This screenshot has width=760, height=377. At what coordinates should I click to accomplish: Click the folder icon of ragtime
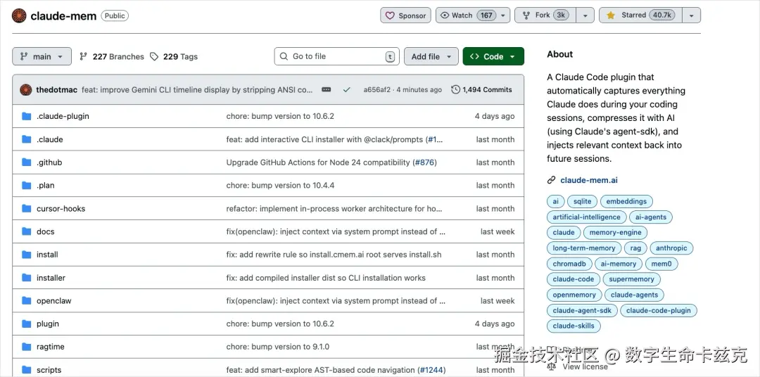tap(27, 347)
